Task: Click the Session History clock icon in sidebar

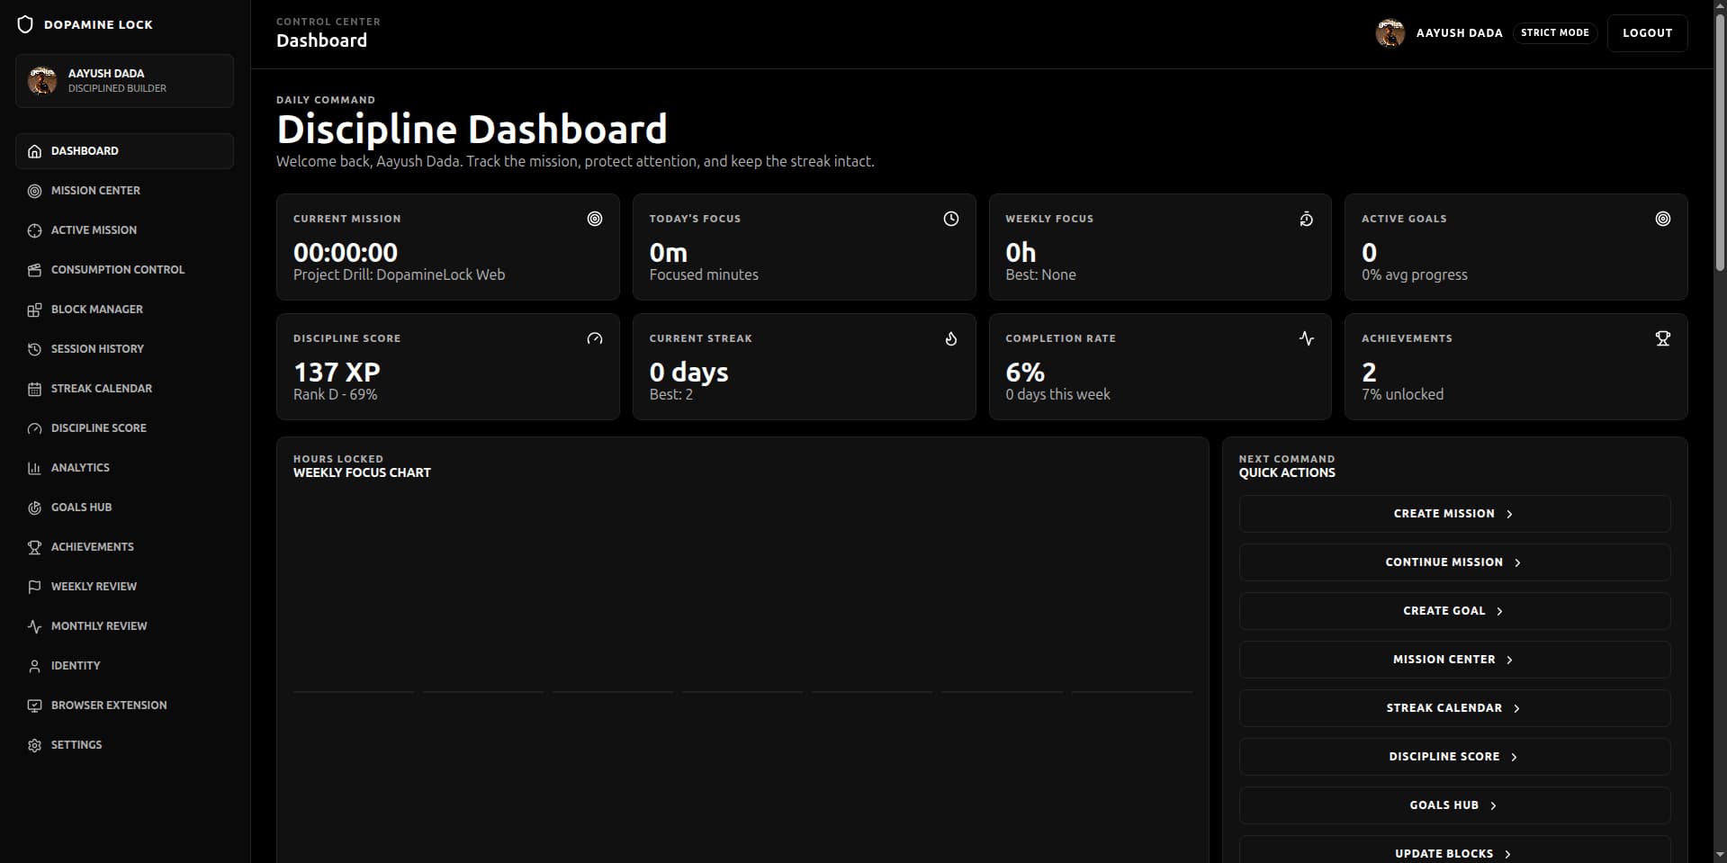Action: (x=34, y=349)
